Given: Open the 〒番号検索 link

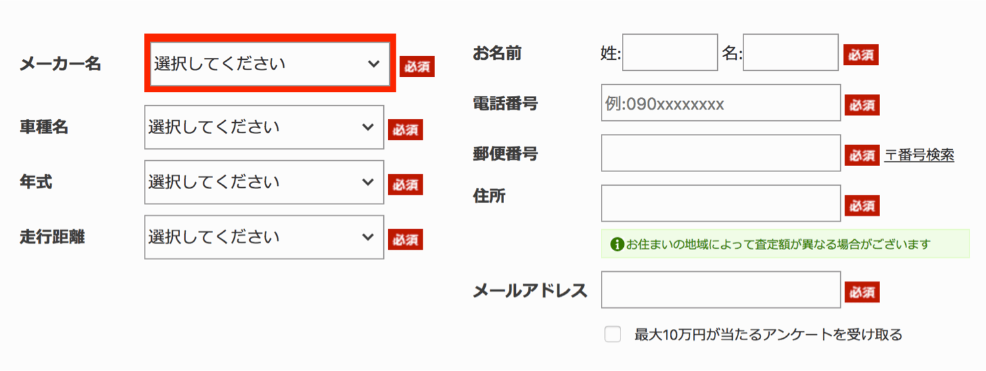Looking at the screenshot, I should (919, 155).
